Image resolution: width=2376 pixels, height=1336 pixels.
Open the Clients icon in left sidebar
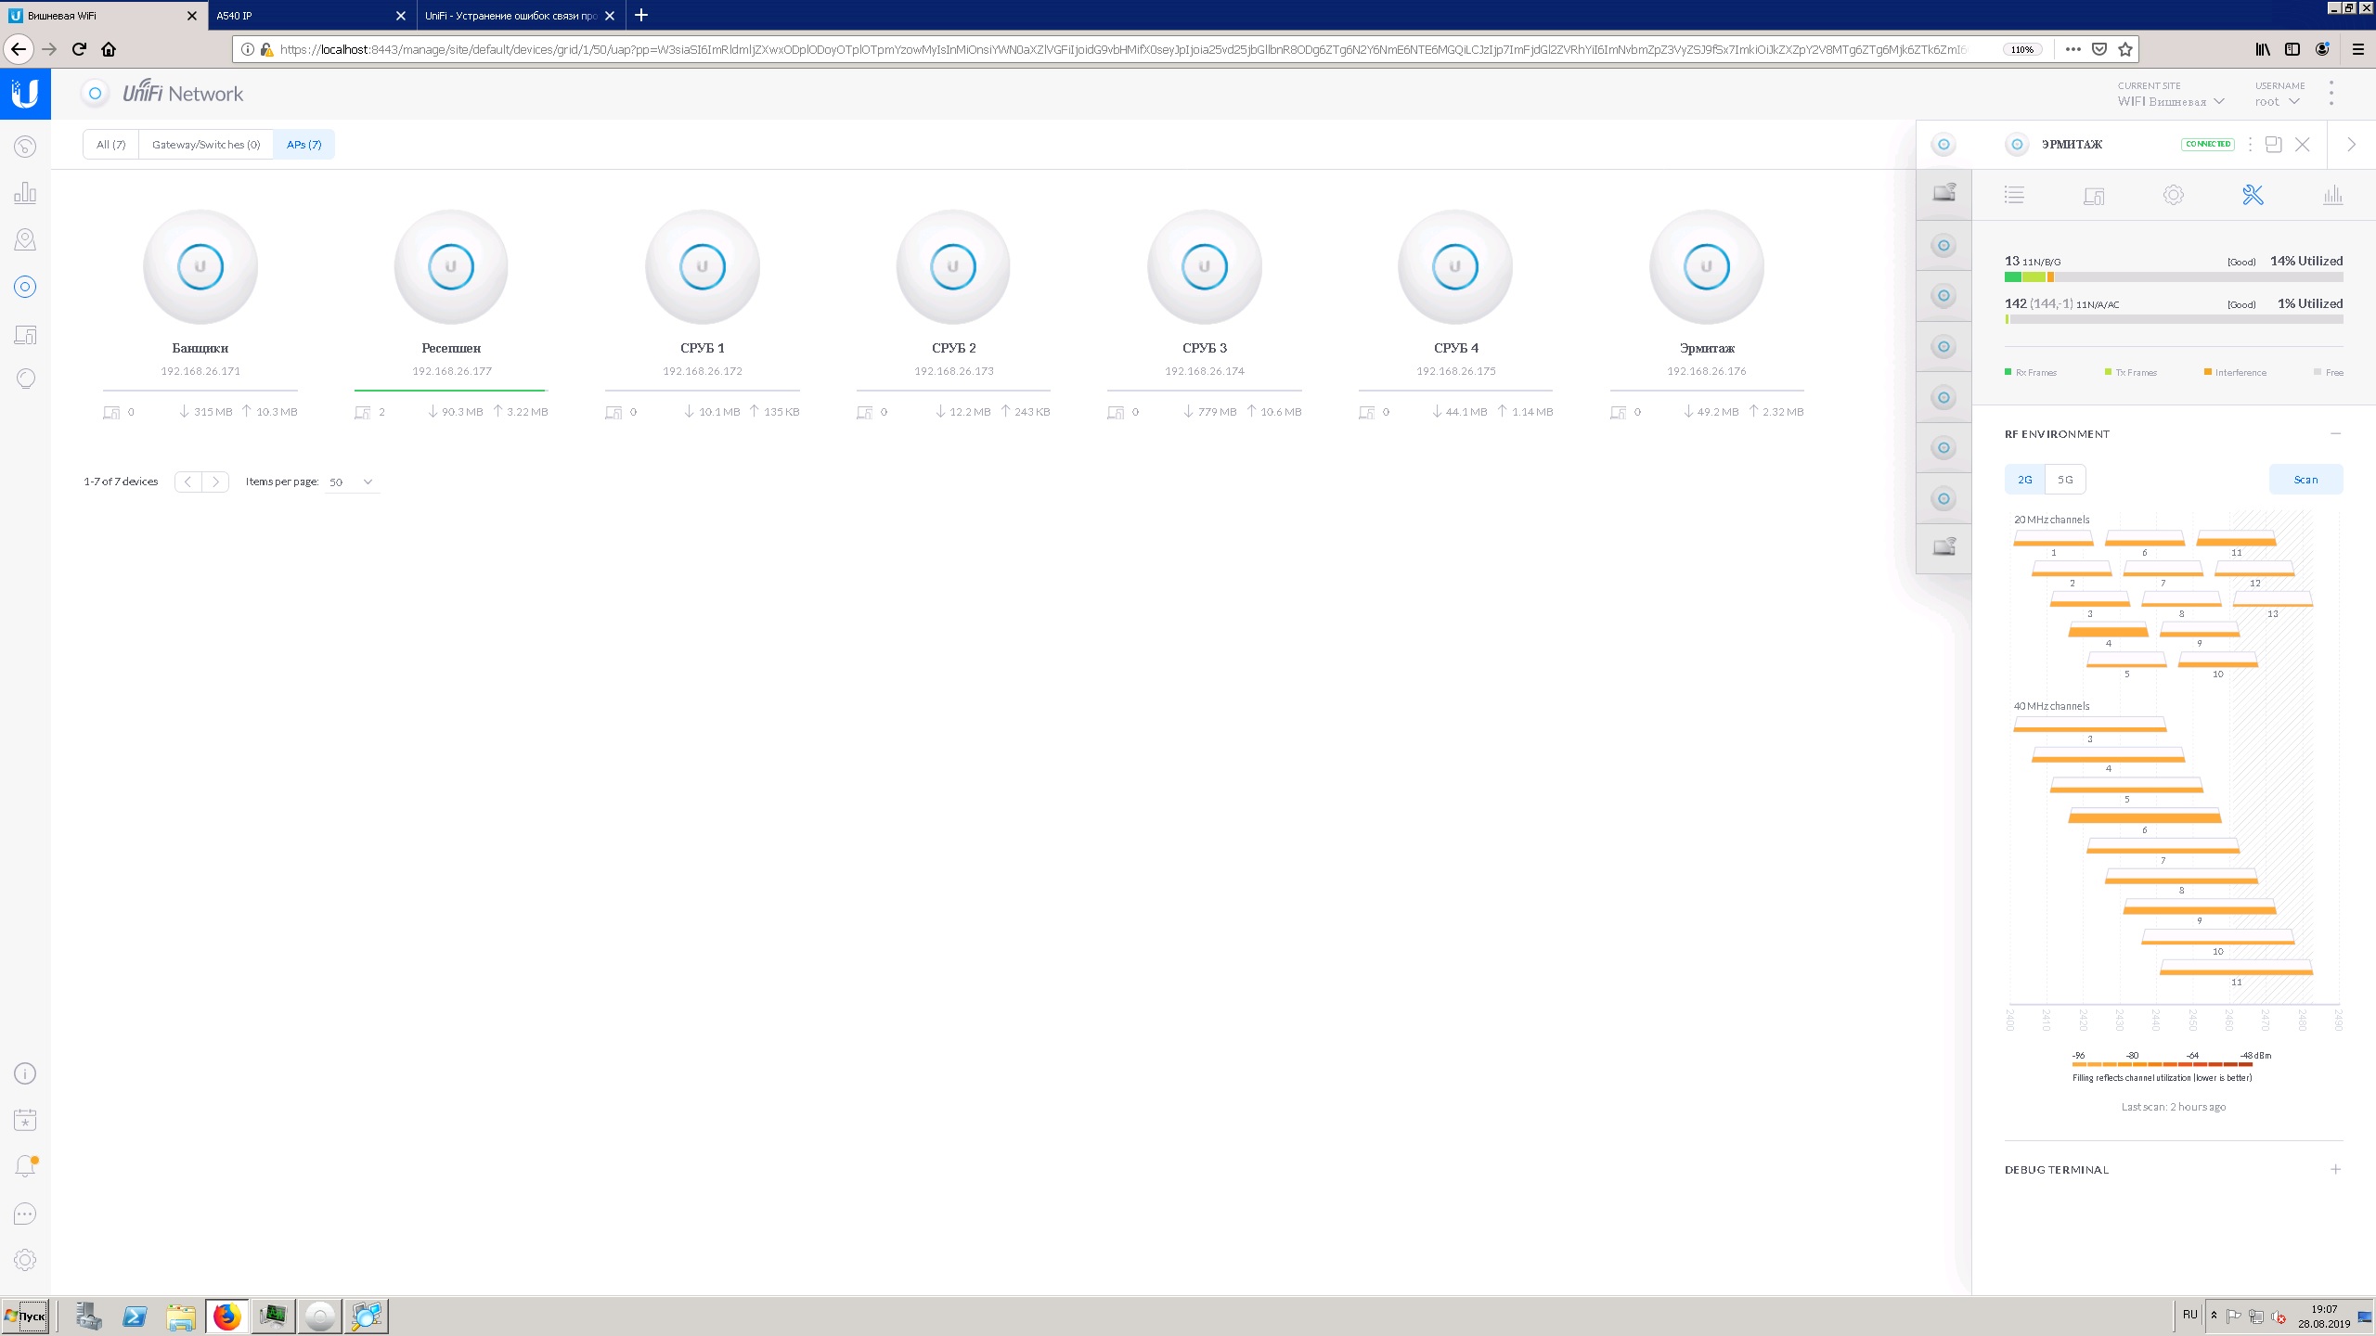[25, 334]
